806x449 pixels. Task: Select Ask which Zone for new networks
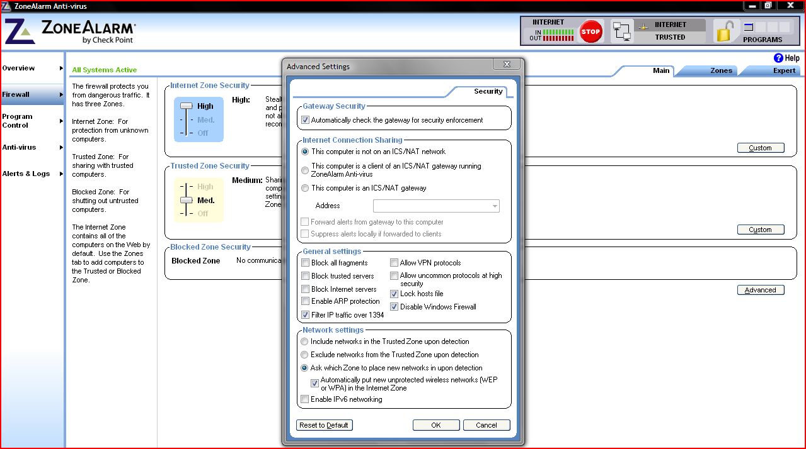(x=305, y=368)
